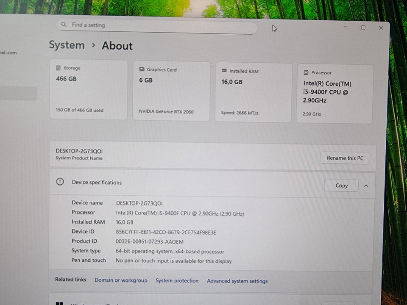Viewport: 407px width, 305px height.
Task: Open Advanced system settings link
Action: [x=237, y=281]
